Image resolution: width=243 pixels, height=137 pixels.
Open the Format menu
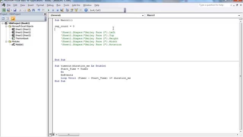pos(40,5)
